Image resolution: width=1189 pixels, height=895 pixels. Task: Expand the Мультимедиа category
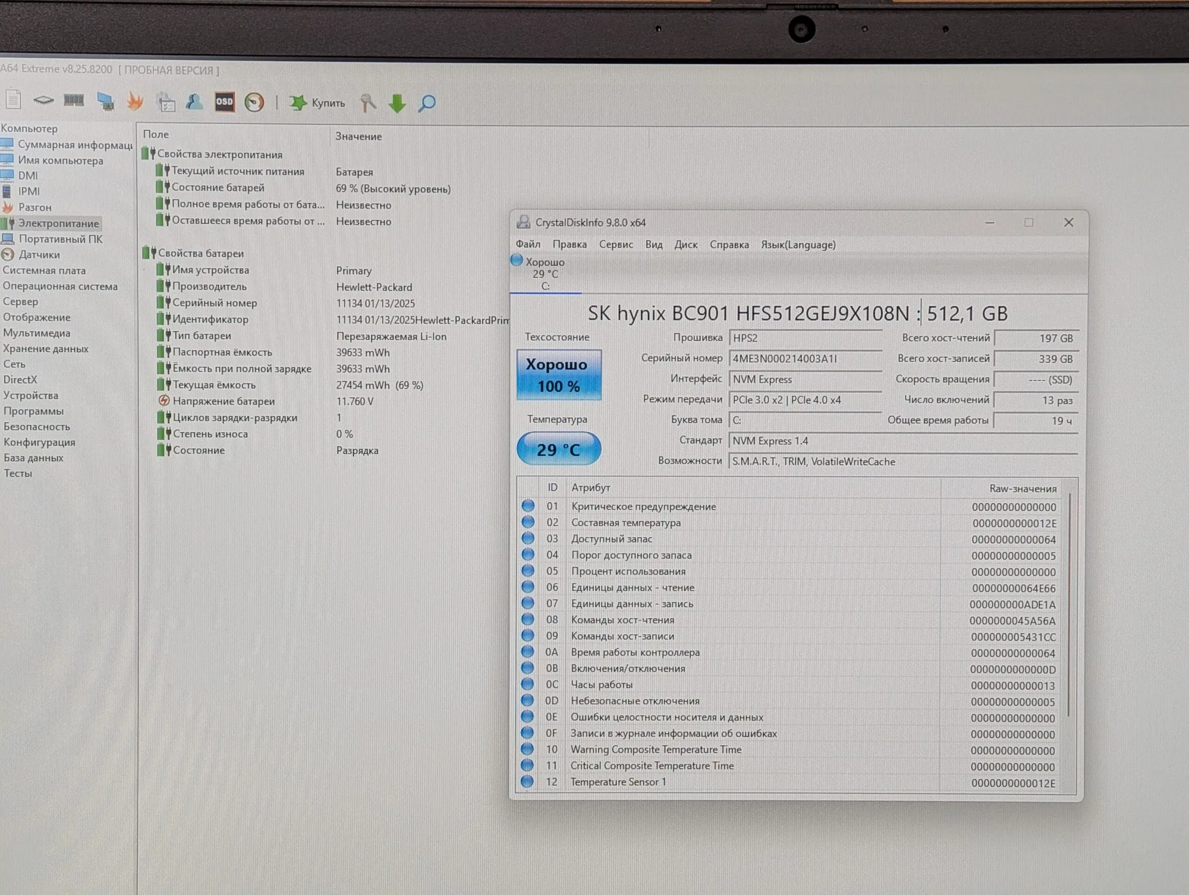[37, 333]
